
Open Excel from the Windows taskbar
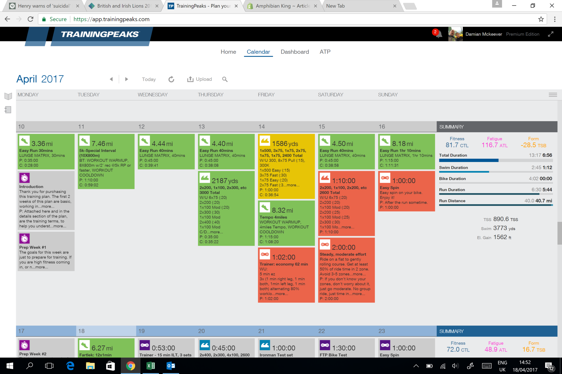tap(151, 366)
